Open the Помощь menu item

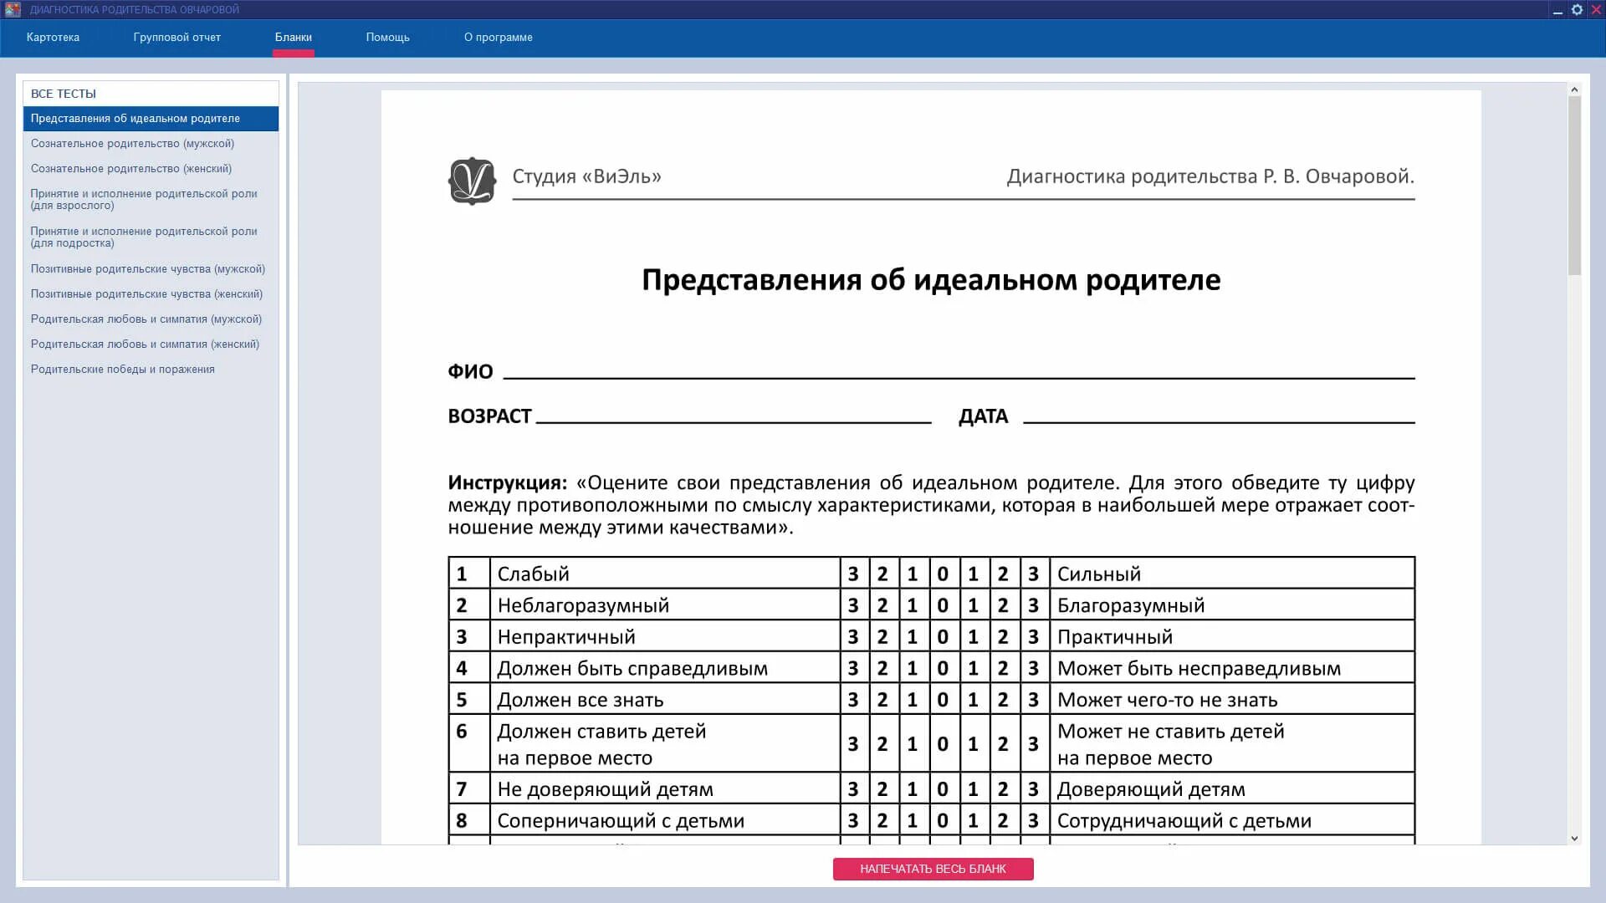pos(387,38)
